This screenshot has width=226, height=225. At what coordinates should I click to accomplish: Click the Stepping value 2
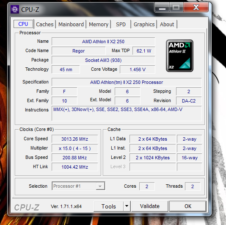[x=189, y=92]
